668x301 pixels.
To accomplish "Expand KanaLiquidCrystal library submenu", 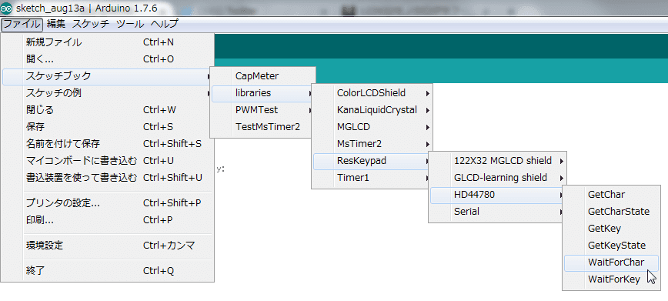I will tap(372, 110).
